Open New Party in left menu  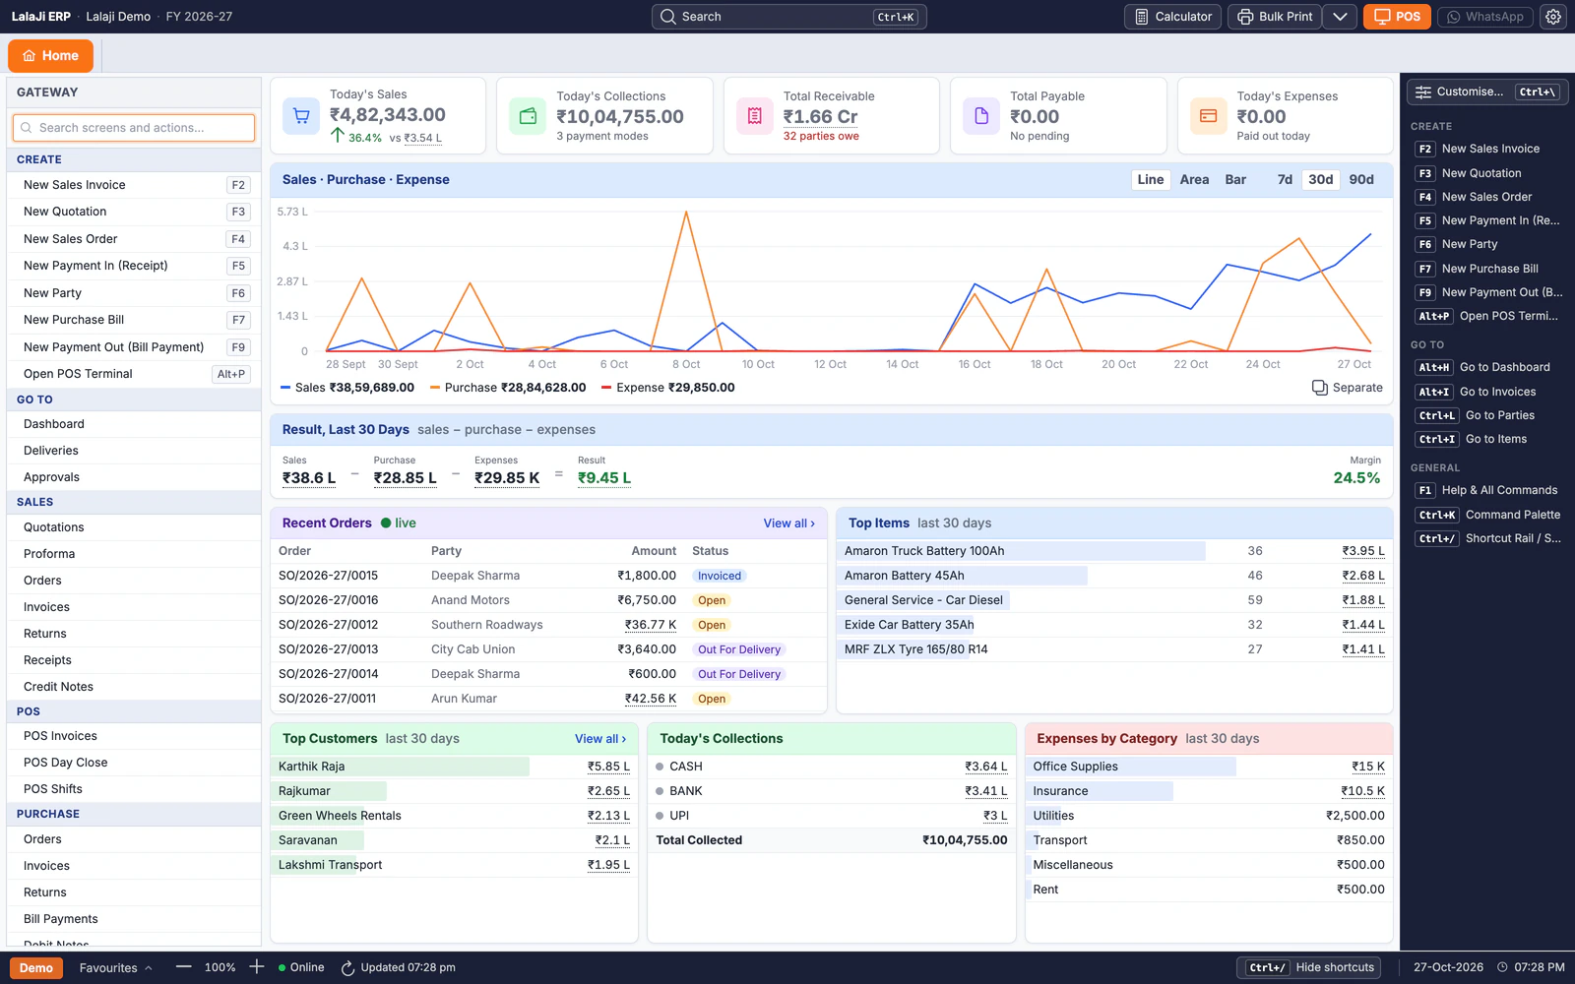[x=134, y=293]
